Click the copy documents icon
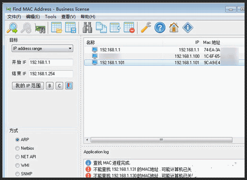The width and height of the screenshot is (247, 180). (101, 28)
